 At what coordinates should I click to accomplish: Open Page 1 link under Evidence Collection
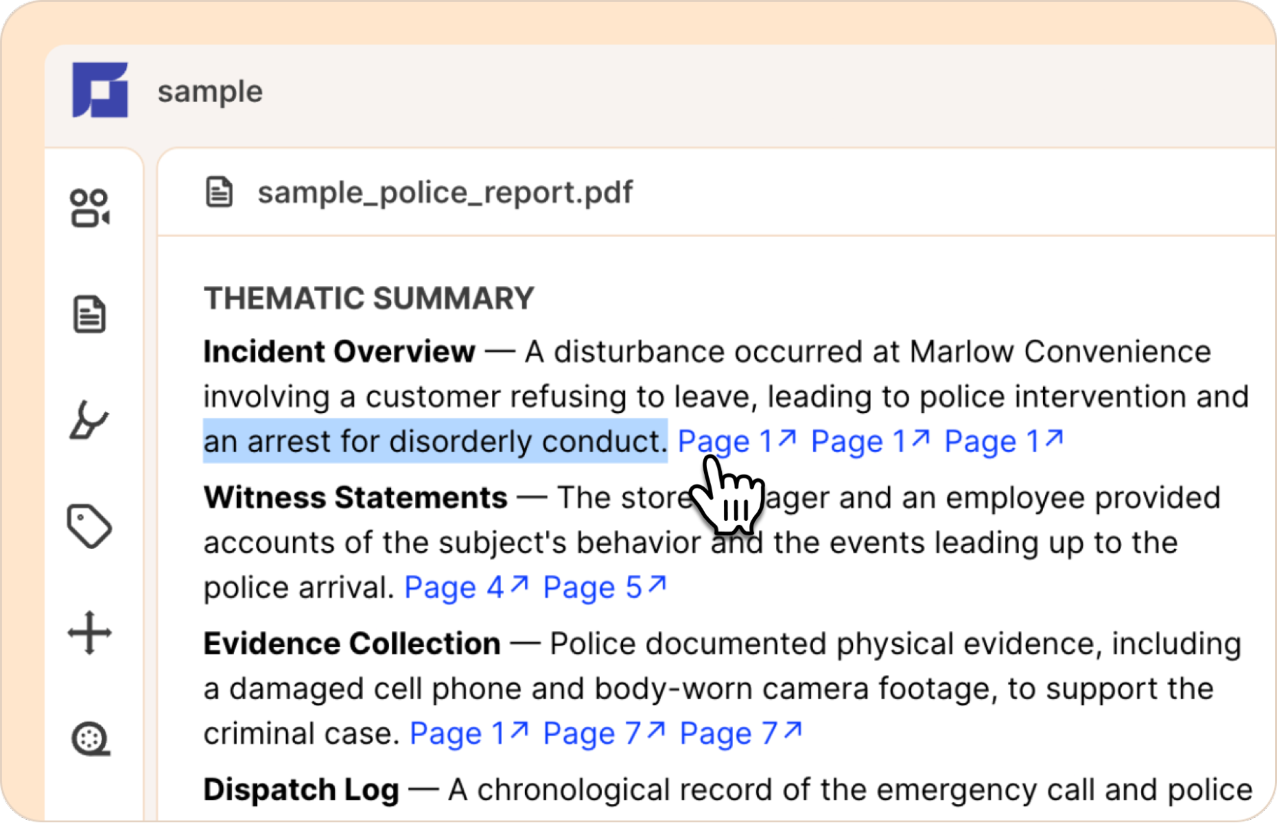[469, 734]
